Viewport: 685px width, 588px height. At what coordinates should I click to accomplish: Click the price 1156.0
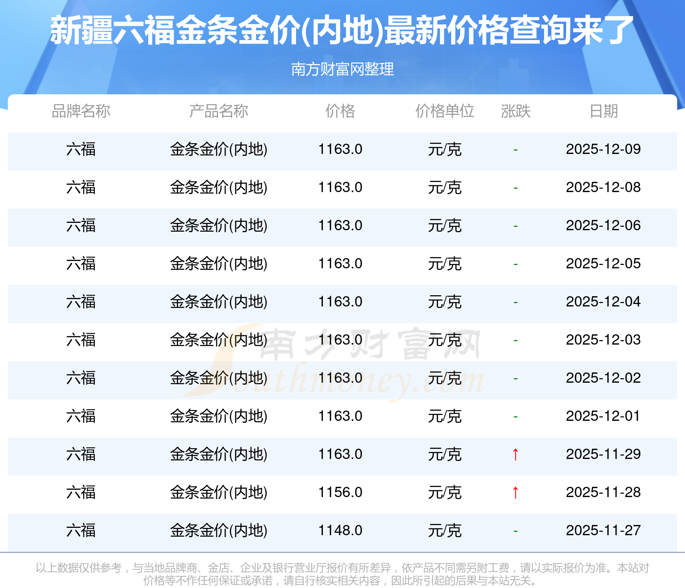point(341,492)
